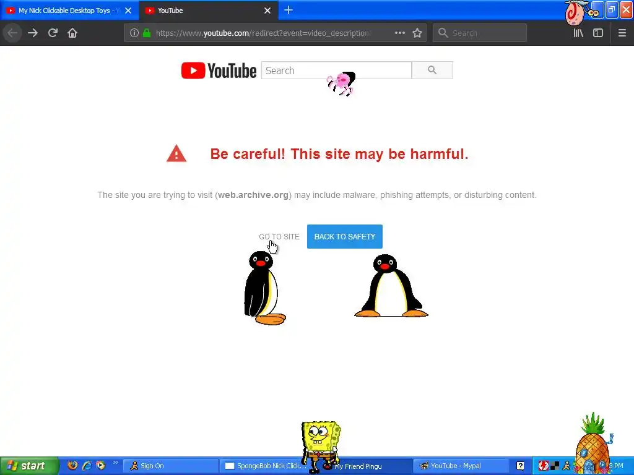634x475 pixels.
Task: Click the browser Back arrow button
Action: pos(12,33)
